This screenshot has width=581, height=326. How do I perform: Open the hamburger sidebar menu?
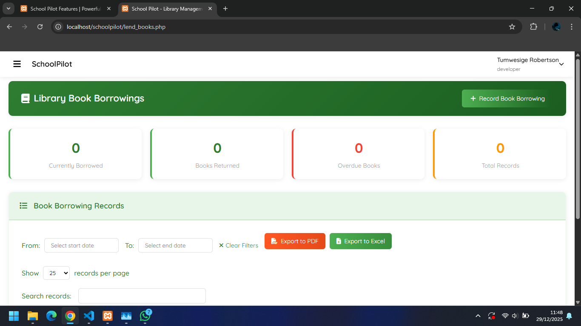pos(17,64)
